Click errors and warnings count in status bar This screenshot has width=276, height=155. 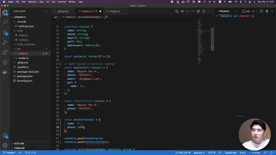pos(30,153)
